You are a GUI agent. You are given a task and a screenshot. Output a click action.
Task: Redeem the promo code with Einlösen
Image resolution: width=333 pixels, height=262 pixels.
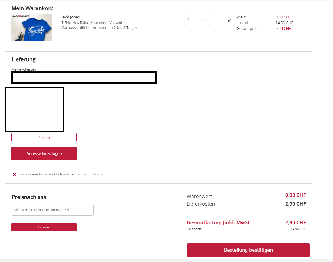[x=44, y=227]
